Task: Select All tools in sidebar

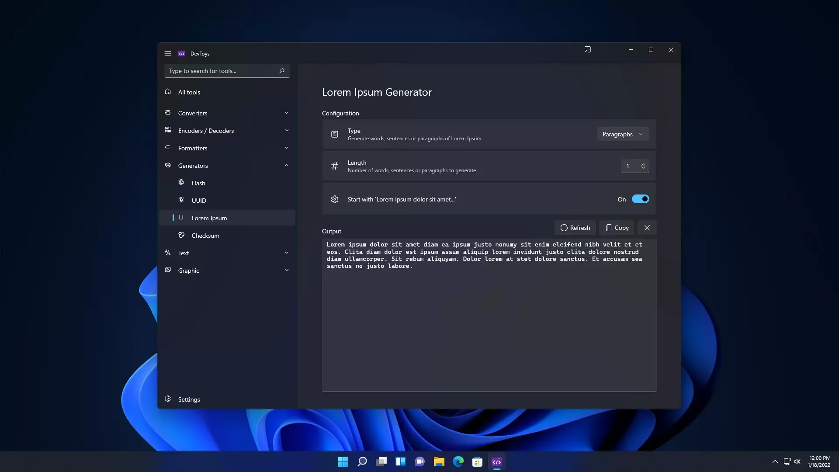Action: 227,92
